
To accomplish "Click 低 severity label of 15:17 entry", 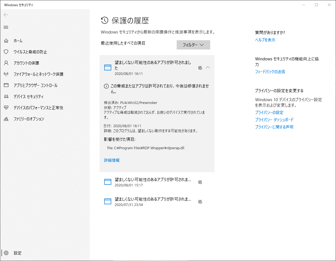I will click(200, 182).
